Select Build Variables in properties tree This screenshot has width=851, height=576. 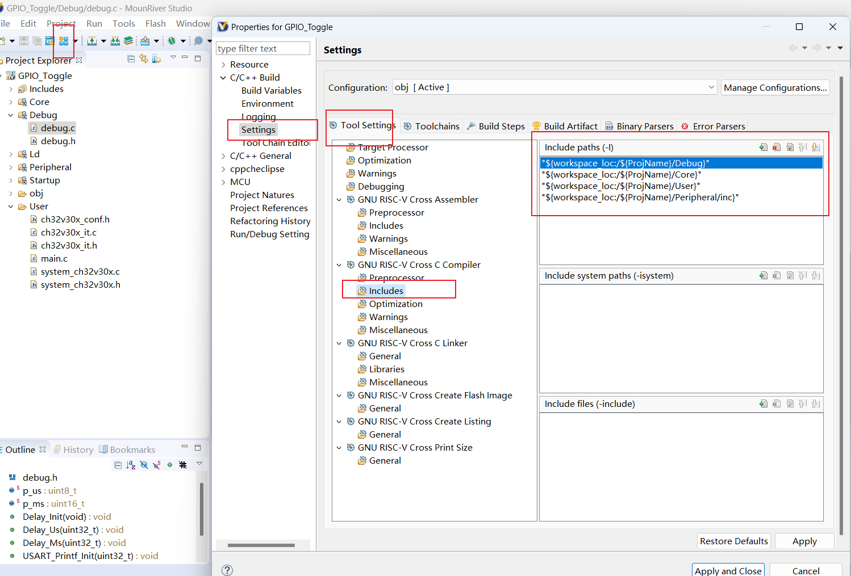pos(271,91)
